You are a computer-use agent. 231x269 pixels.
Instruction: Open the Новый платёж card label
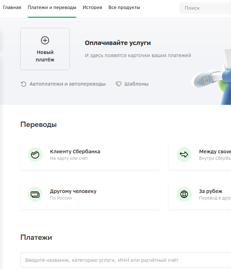point(45,56)
